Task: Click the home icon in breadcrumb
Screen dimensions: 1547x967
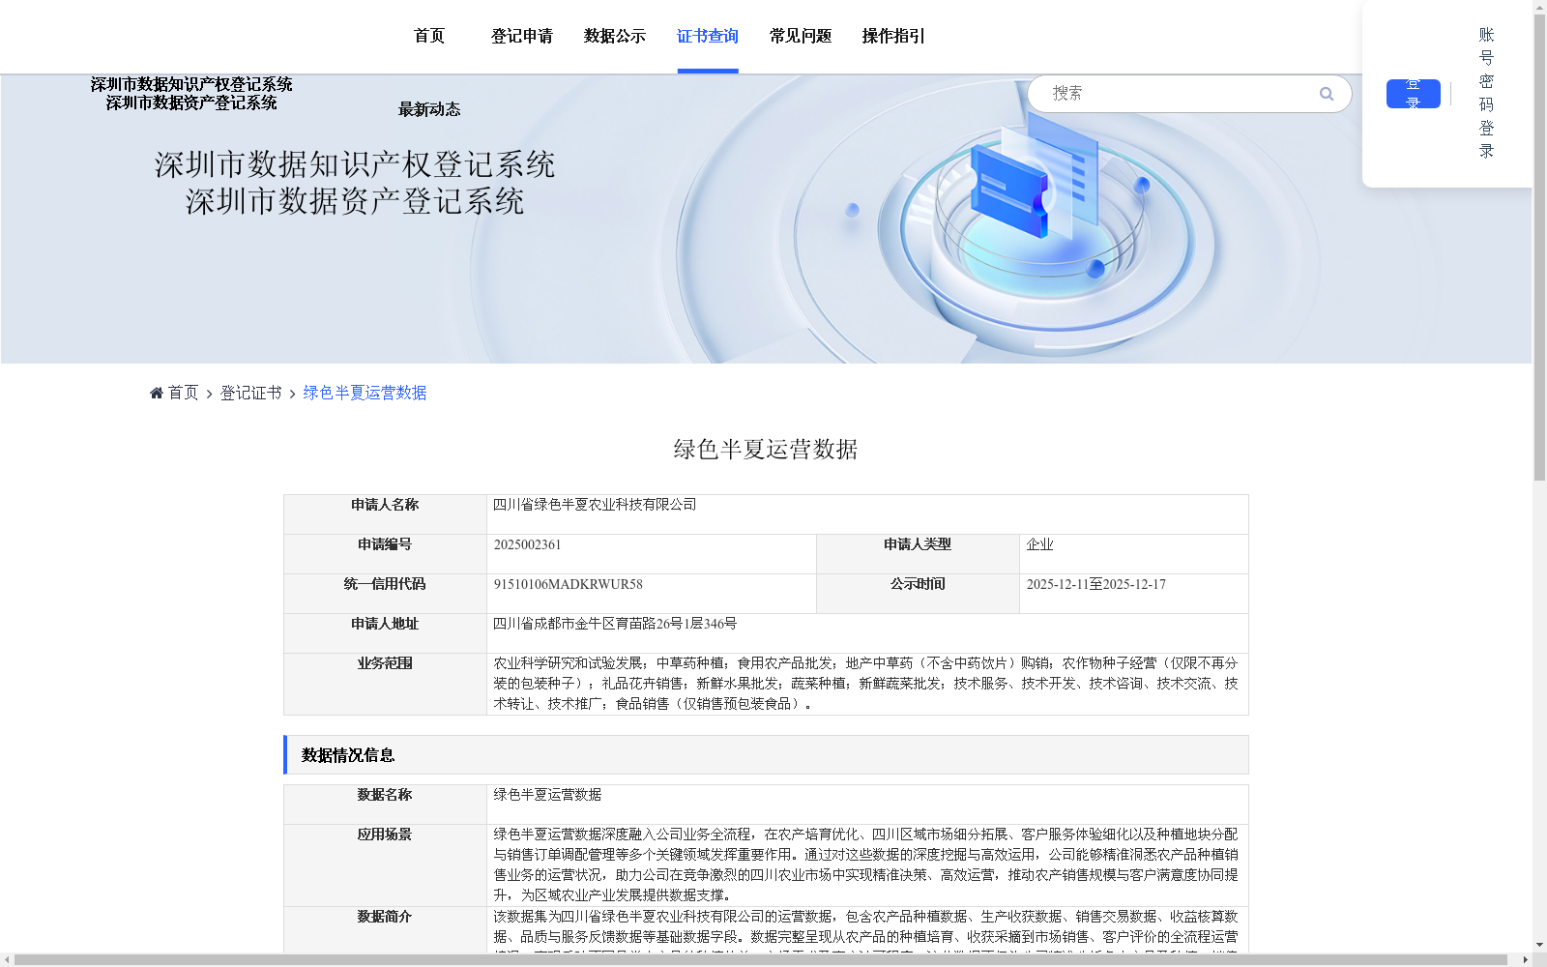Action: [x=157, y=393]
